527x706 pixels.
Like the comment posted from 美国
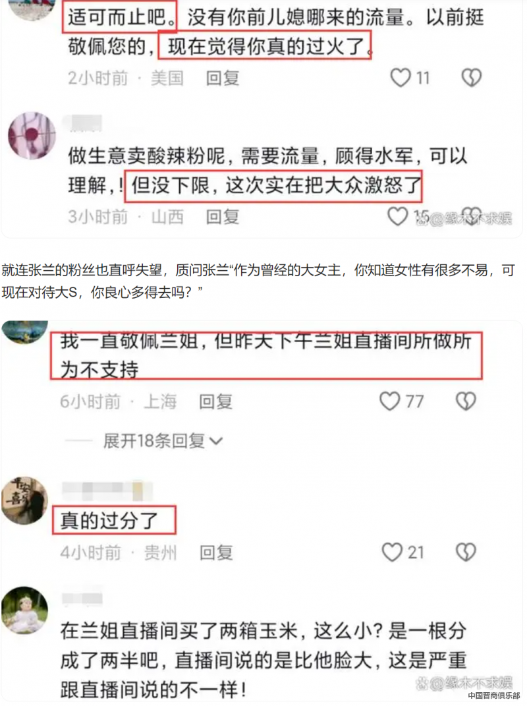point(400,77)
